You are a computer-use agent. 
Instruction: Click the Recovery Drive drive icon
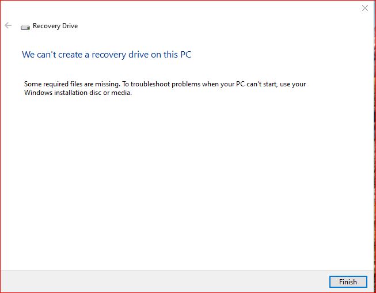25,26
